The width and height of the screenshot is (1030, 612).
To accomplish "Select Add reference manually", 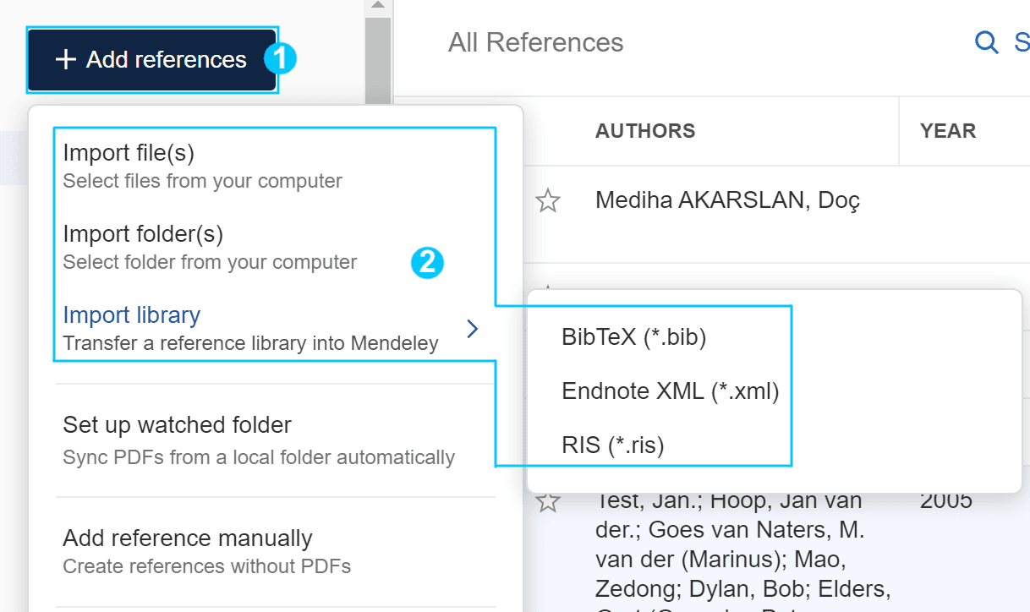I will tap(274, 551).
